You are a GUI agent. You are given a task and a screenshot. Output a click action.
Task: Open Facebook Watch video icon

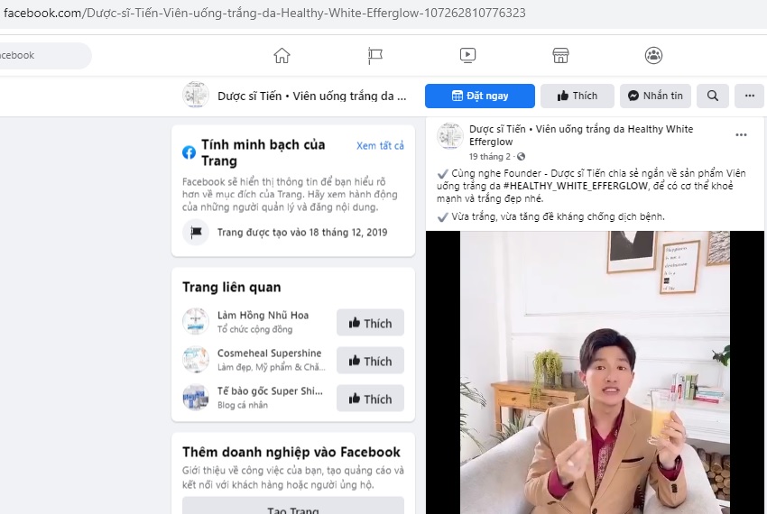coord(467,56)
